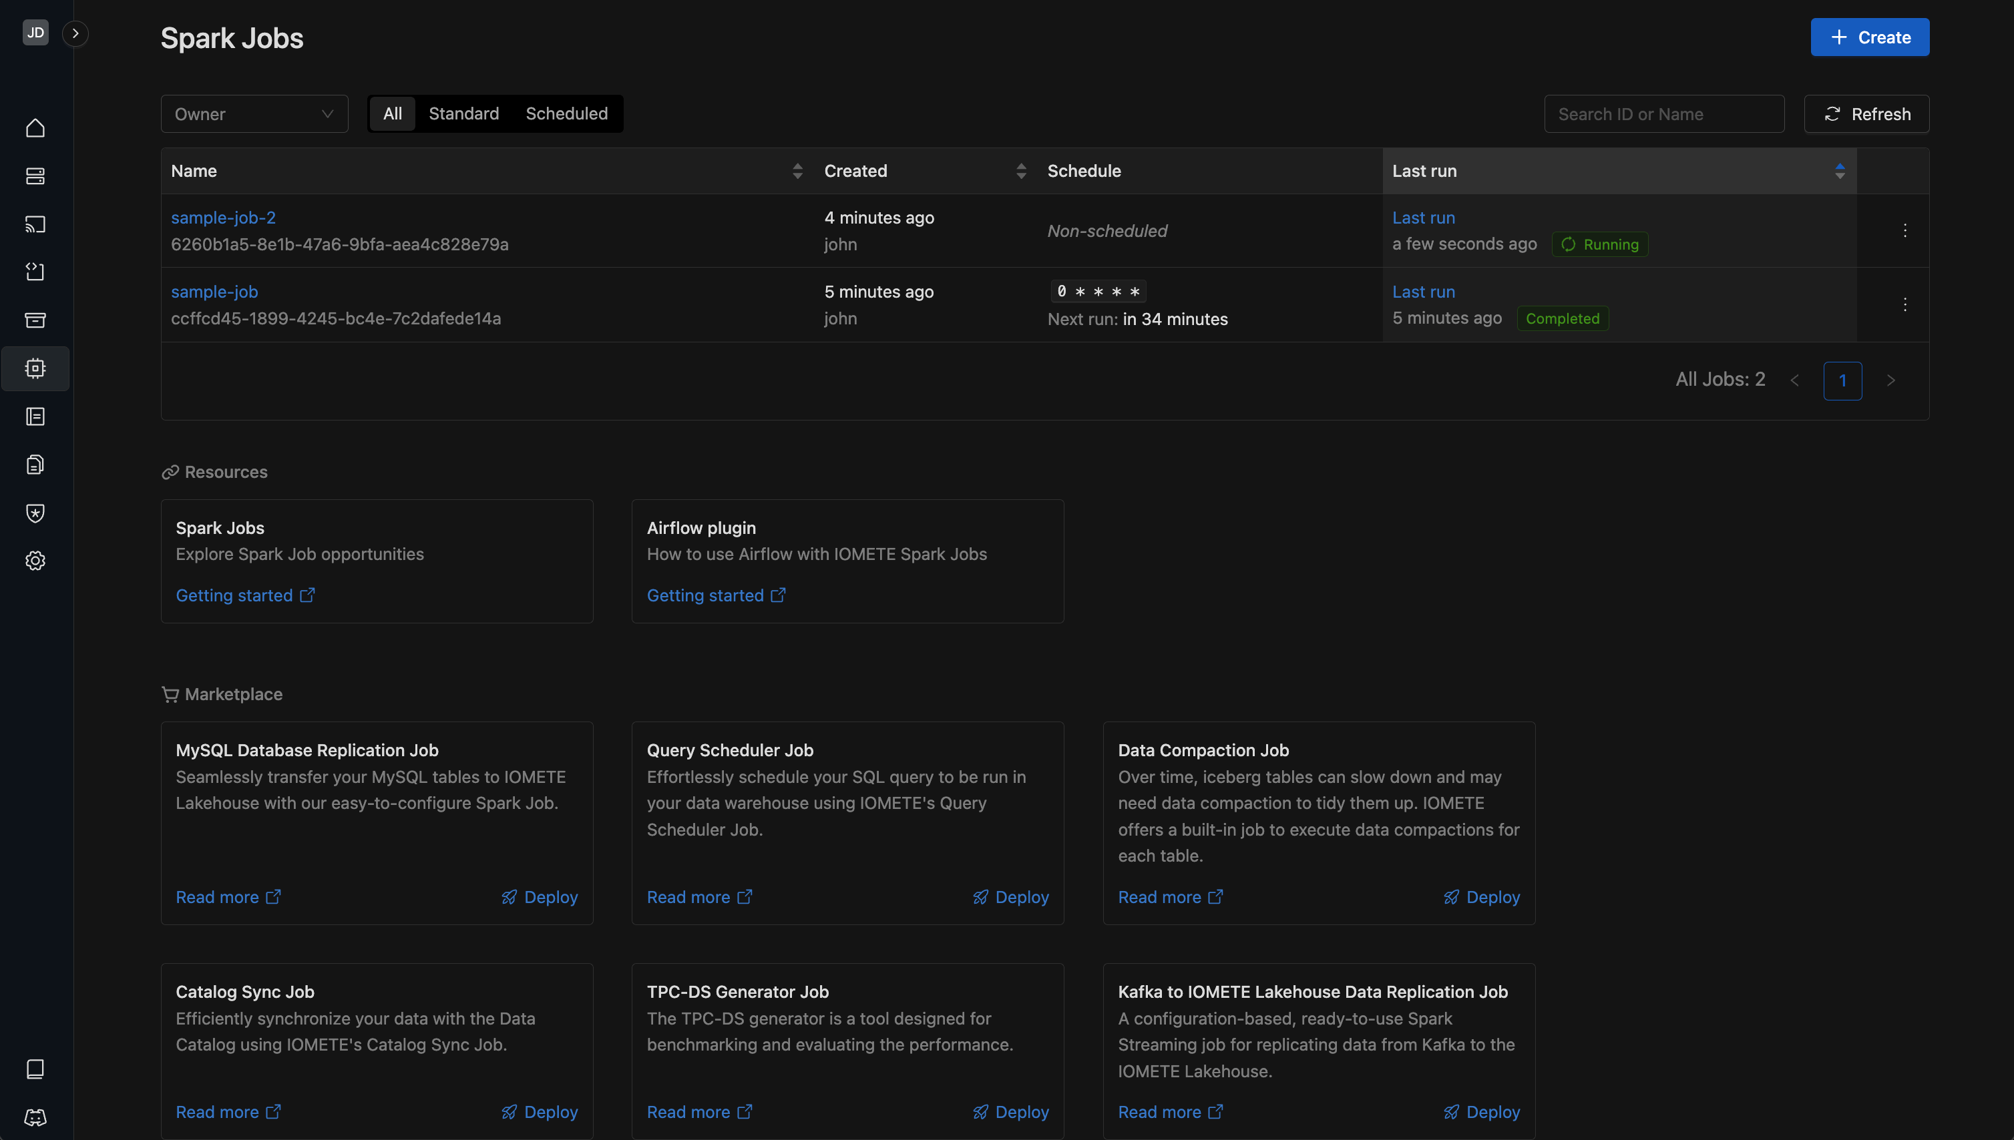Click the JD user avatar
Image resolution: width=2014 pixels, height=1140 pixels.
point(35,32)
